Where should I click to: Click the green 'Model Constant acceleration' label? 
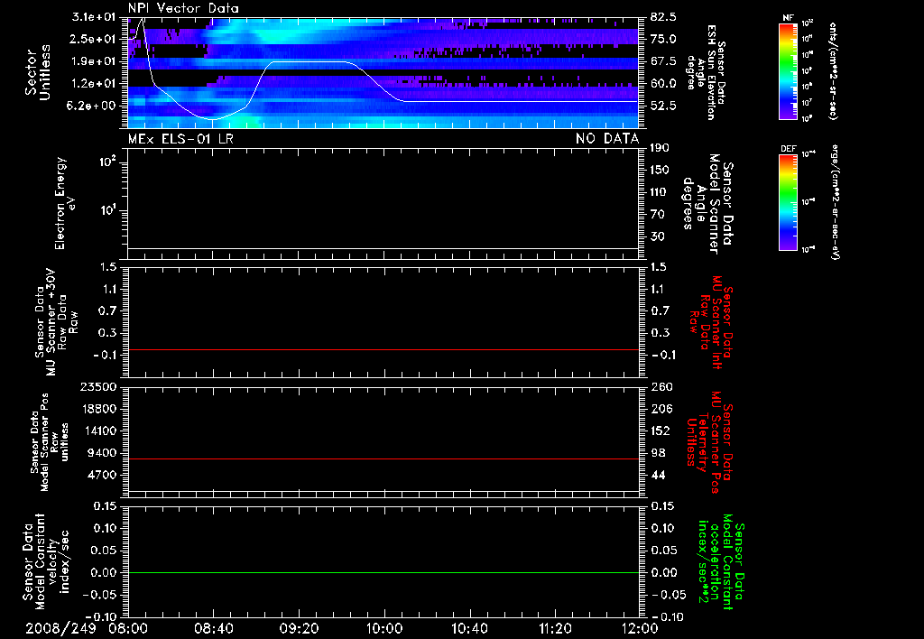coord(720,562)
